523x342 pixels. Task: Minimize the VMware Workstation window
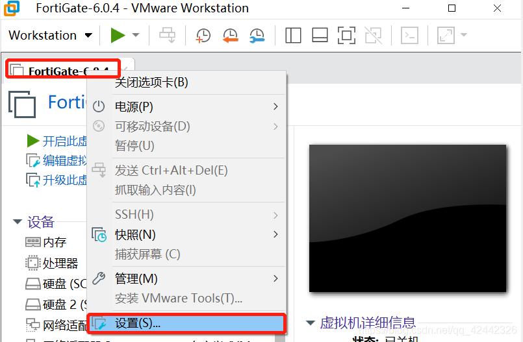[405, 8]
